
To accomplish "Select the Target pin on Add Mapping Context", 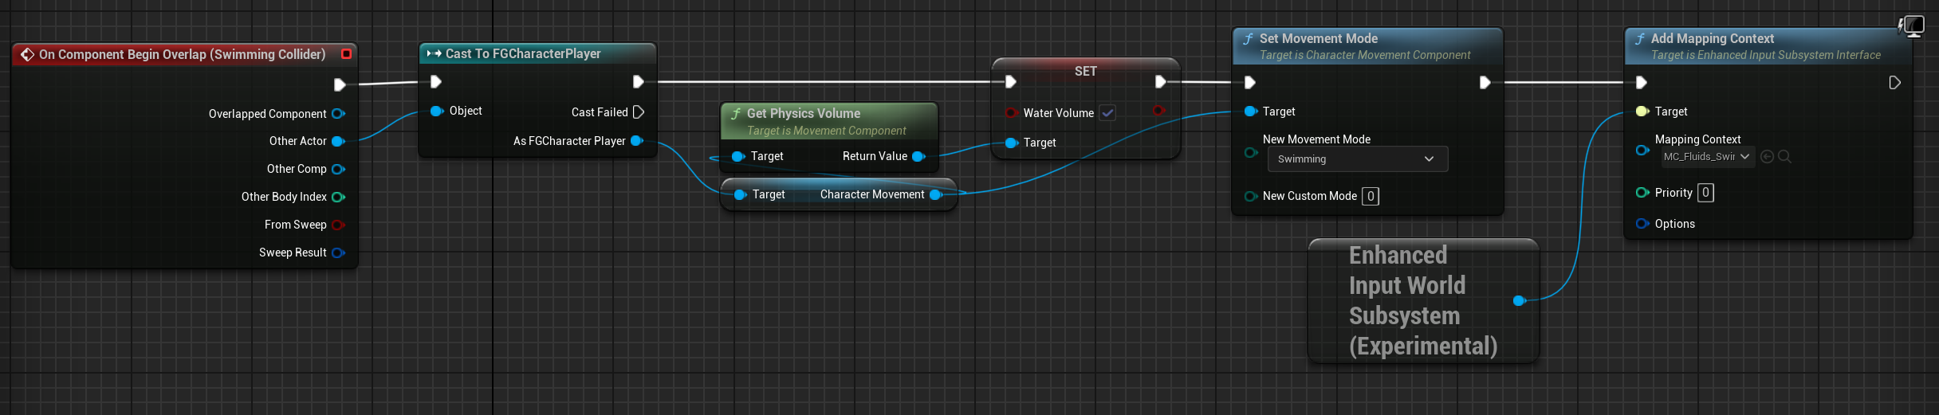I will pyautogui.click(x=1642, y=112).
